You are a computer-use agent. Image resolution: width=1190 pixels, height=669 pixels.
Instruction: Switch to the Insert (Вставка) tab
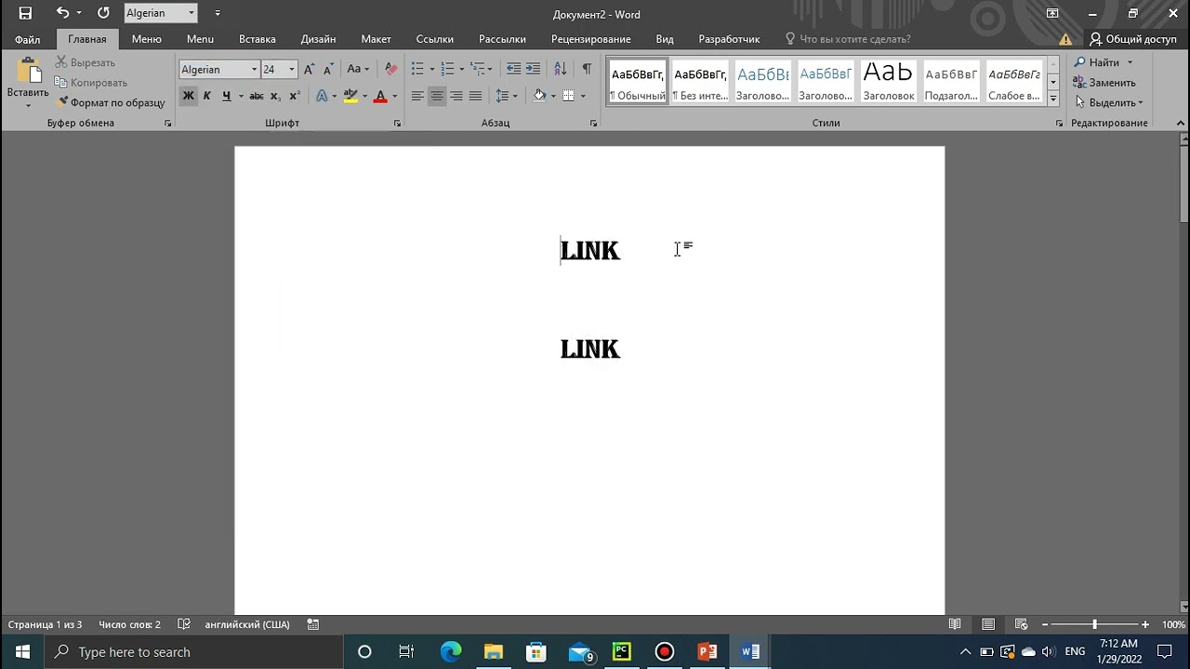point(258,39)
